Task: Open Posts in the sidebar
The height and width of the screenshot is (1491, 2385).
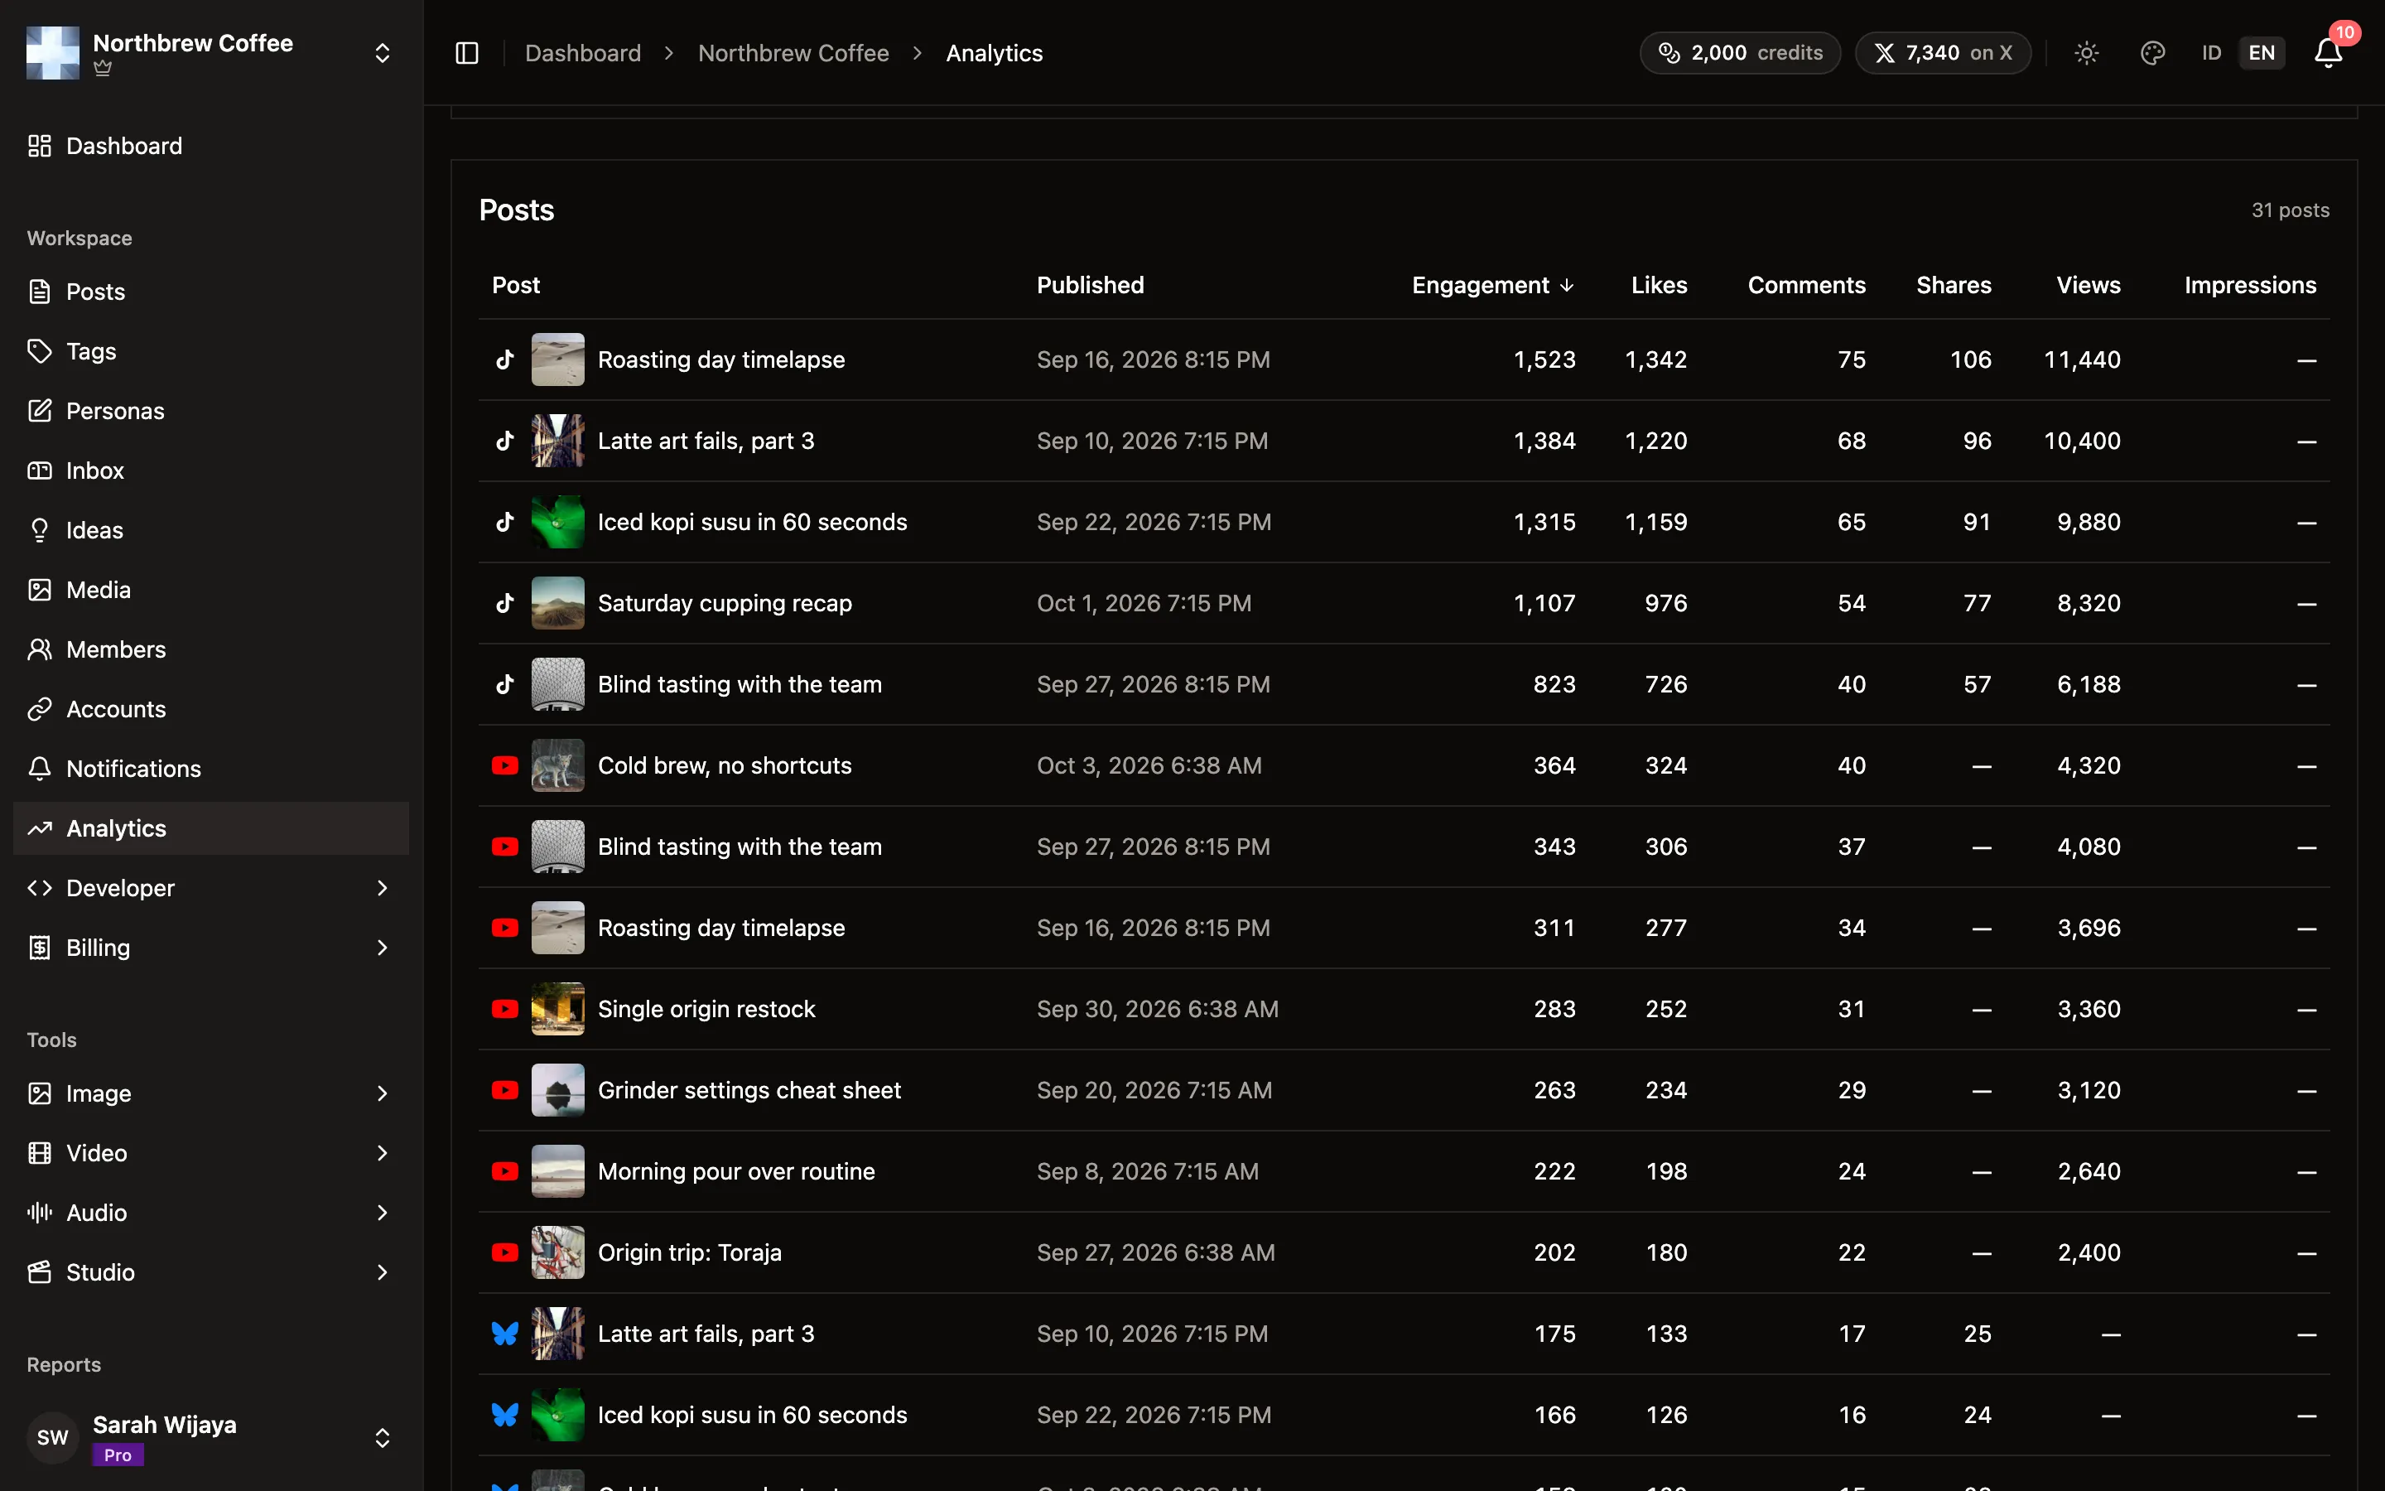Action: click(211, 292)
